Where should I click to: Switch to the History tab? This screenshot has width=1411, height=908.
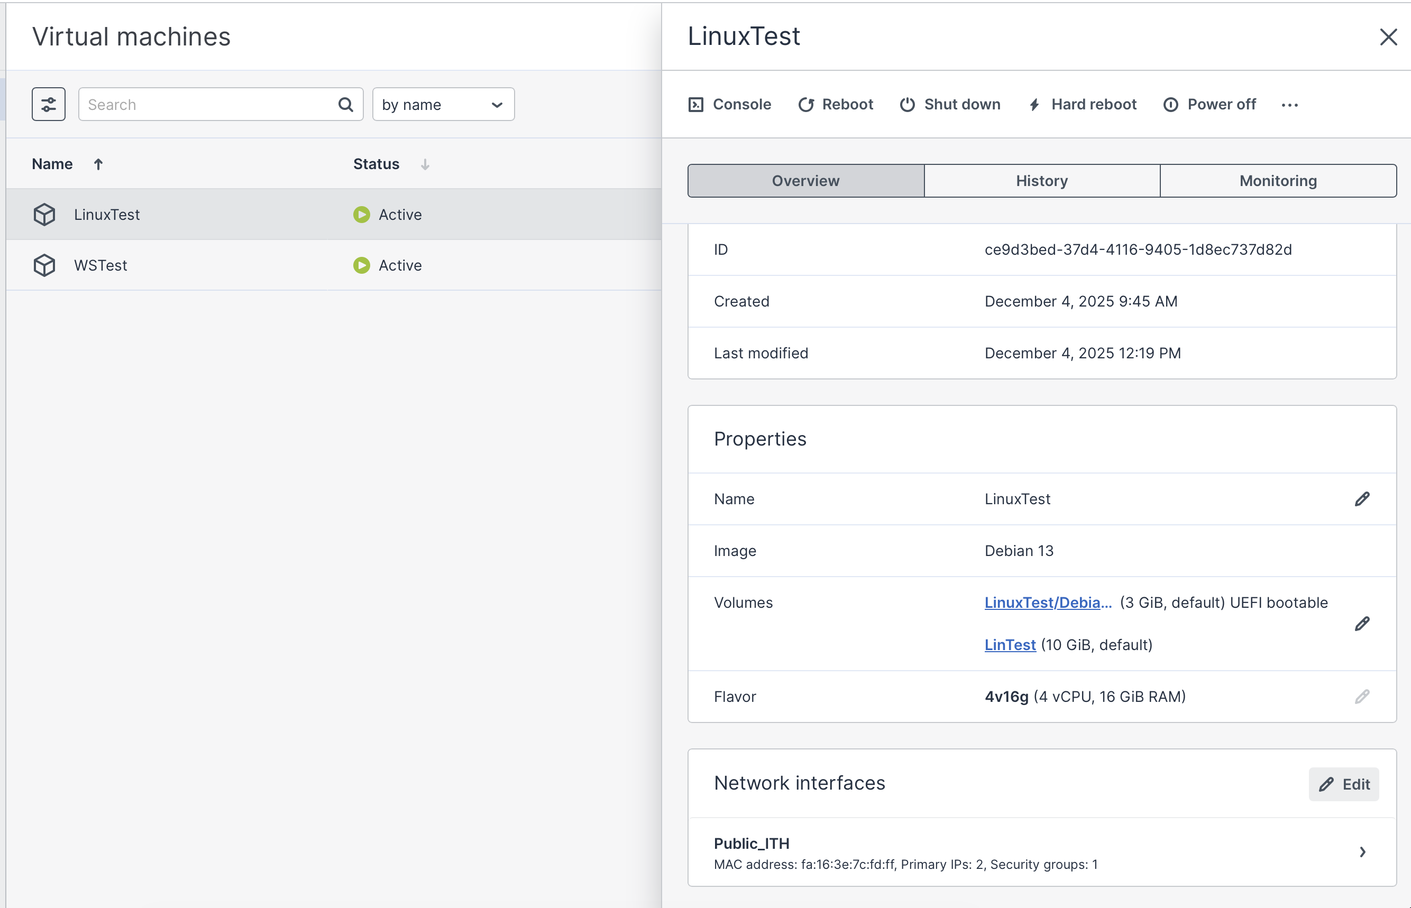click(1041, 180)
